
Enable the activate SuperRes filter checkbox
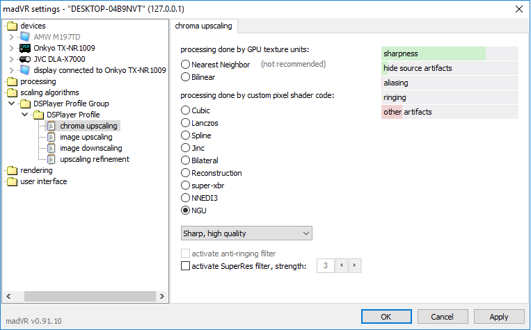click(x=185, y=266)
